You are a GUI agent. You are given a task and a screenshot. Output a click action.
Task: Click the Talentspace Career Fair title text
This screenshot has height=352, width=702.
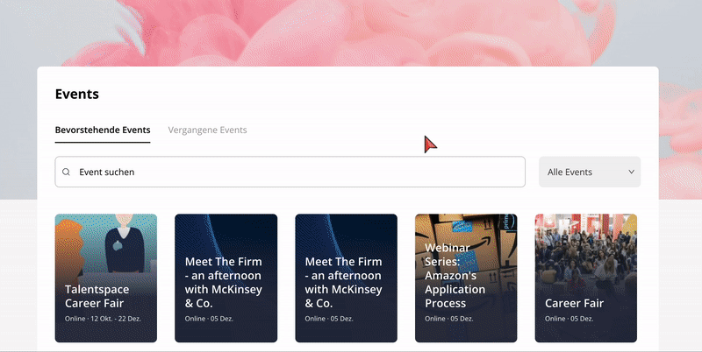pyautogui.click(x=97, y=296)
